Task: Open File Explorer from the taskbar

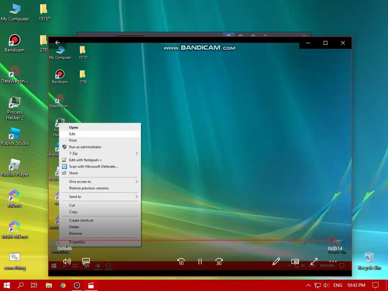Action: [49, 285]
